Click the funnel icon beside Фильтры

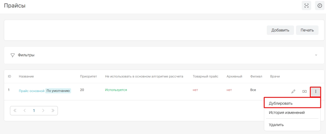point(13,55)
